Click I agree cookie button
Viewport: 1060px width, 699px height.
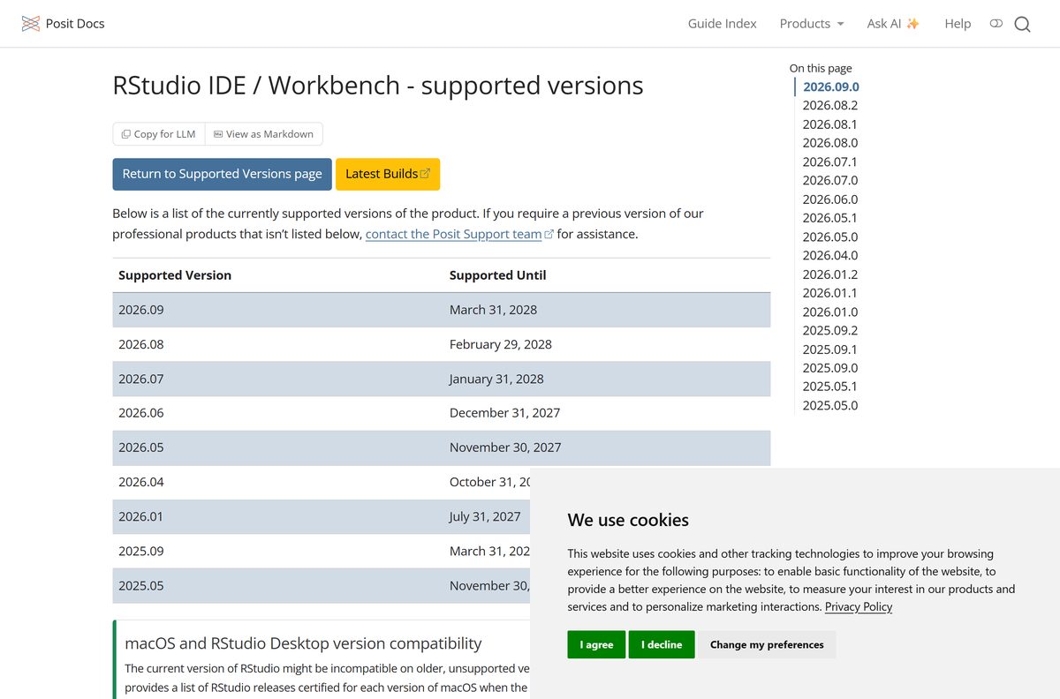pyautogui.click(x=596, y=644)
